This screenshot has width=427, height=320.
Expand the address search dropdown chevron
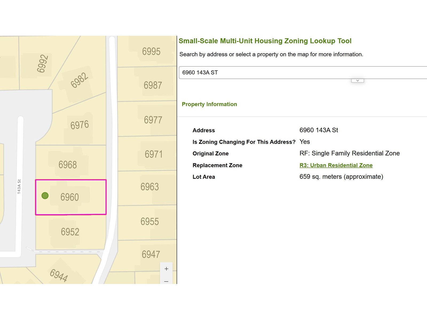357,81
